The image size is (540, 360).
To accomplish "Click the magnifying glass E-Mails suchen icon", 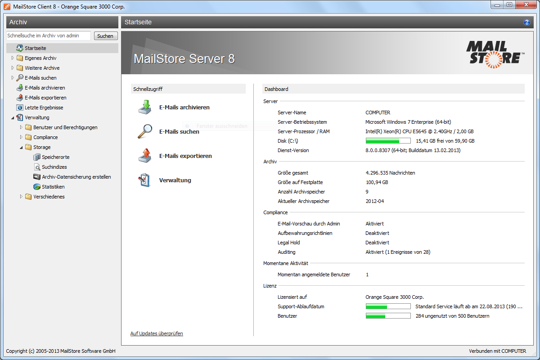I will 145,131.
